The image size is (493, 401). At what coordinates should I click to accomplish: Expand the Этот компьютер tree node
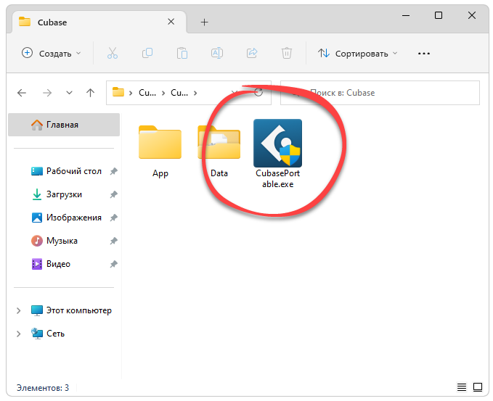click(x=19, y=310)
